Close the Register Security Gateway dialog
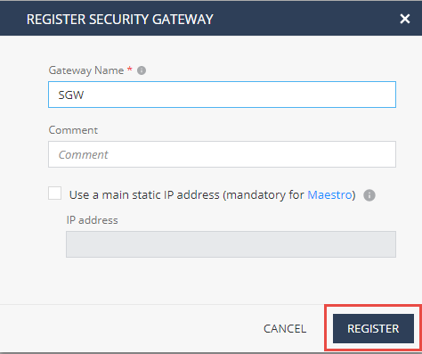The height and width of the screenshot is (354, 422). click(405, 19)
